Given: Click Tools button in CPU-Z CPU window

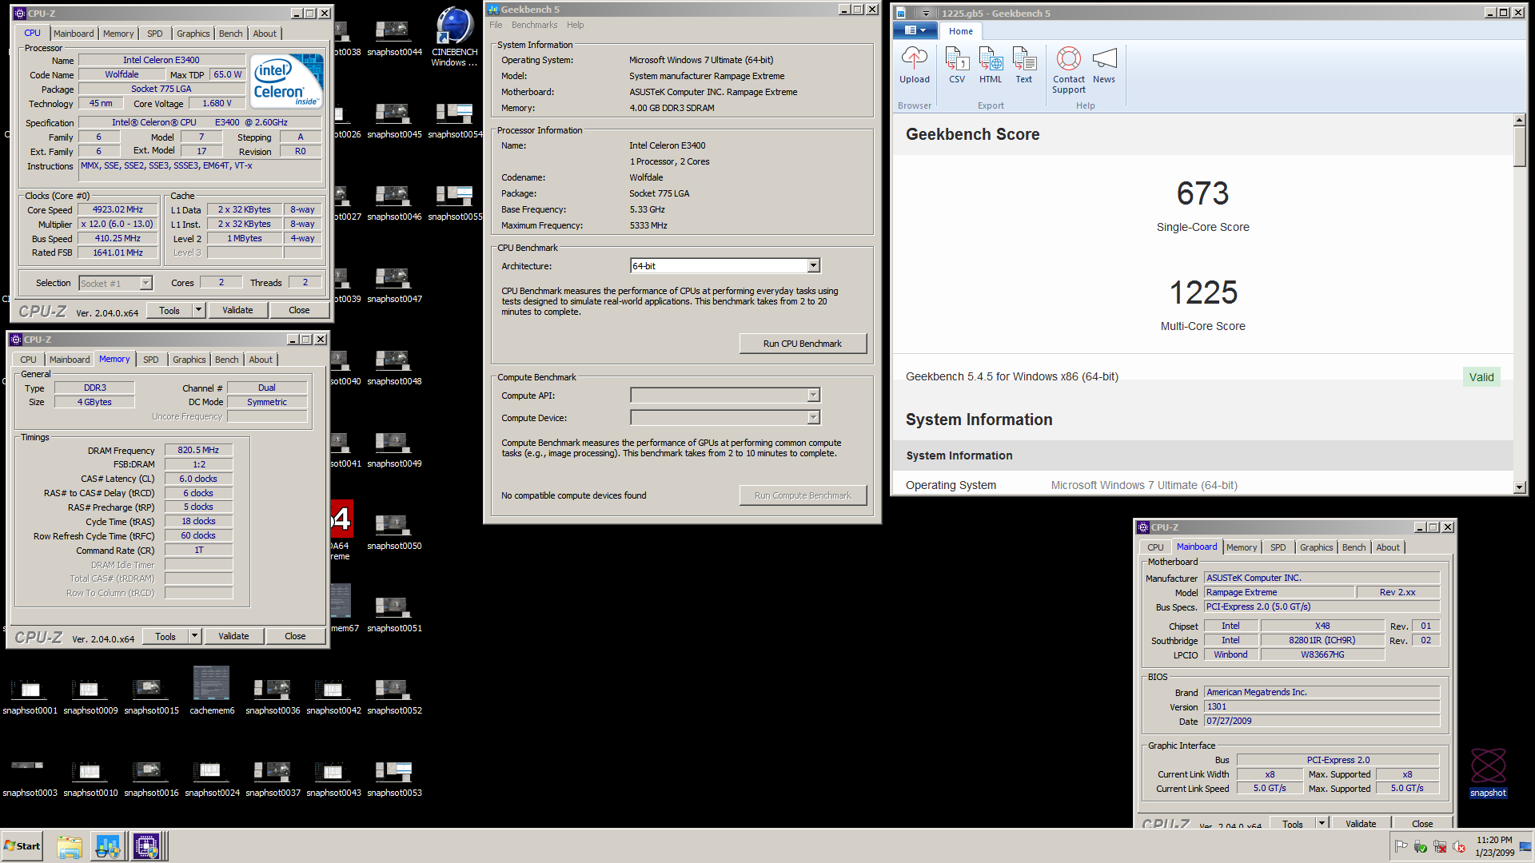Looking at the screenshot, I should [x=169, y=310].
